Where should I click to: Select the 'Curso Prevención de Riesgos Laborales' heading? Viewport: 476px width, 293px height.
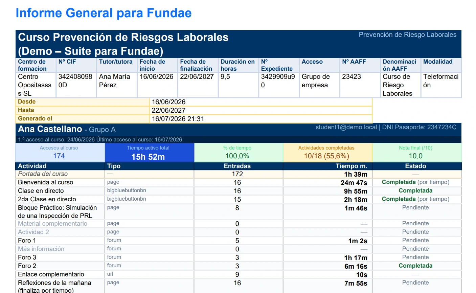point(123,44)
